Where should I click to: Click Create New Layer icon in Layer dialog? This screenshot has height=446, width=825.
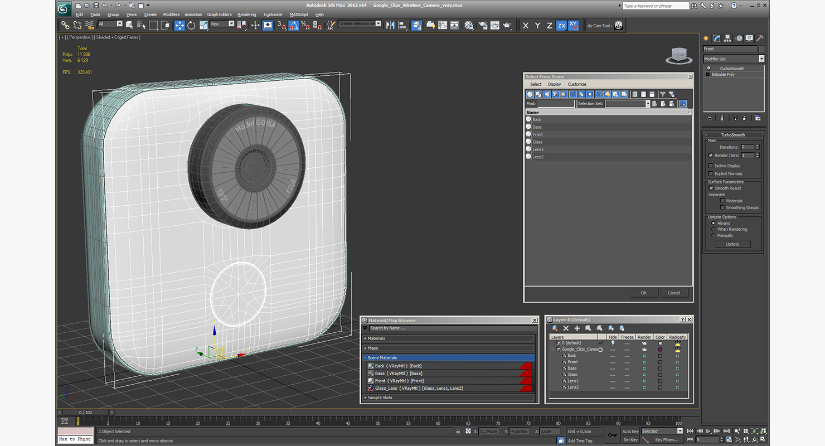[x=555, y=328]
